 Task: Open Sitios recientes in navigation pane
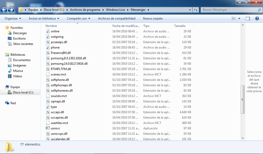click(x=23, y=44)
